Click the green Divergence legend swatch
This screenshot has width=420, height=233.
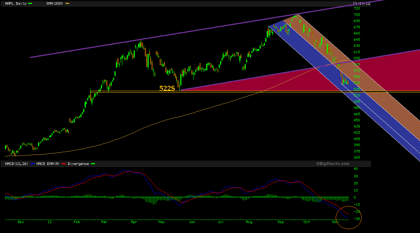click(93, 164)
